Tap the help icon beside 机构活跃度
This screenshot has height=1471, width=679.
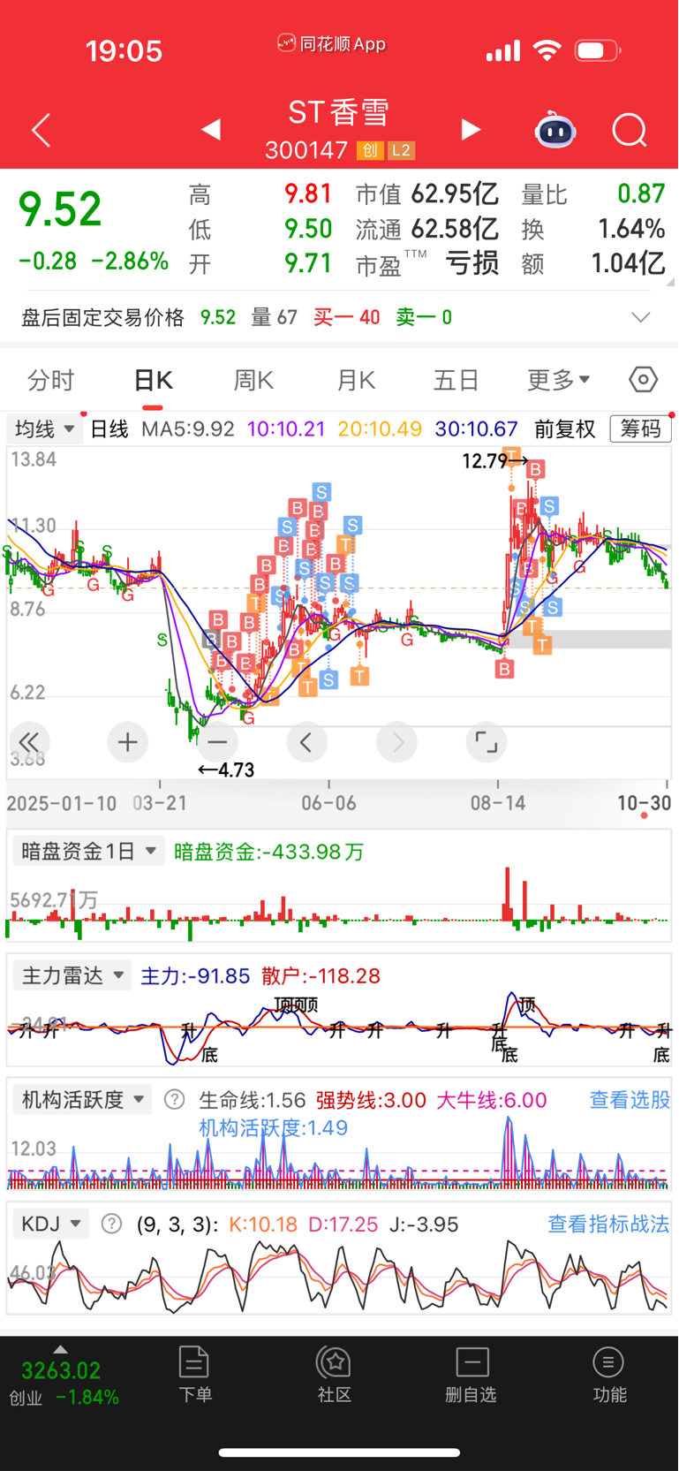tap(175, 1100)
